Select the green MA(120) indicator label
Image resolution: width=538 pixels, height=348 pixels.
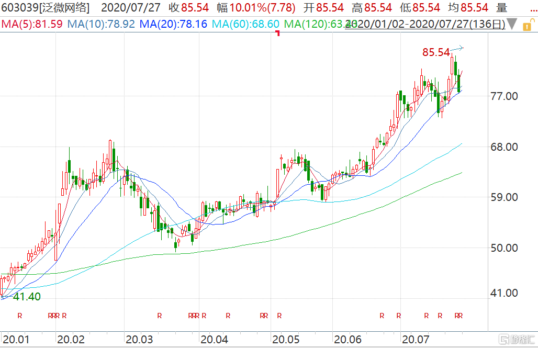pos(321,24)
